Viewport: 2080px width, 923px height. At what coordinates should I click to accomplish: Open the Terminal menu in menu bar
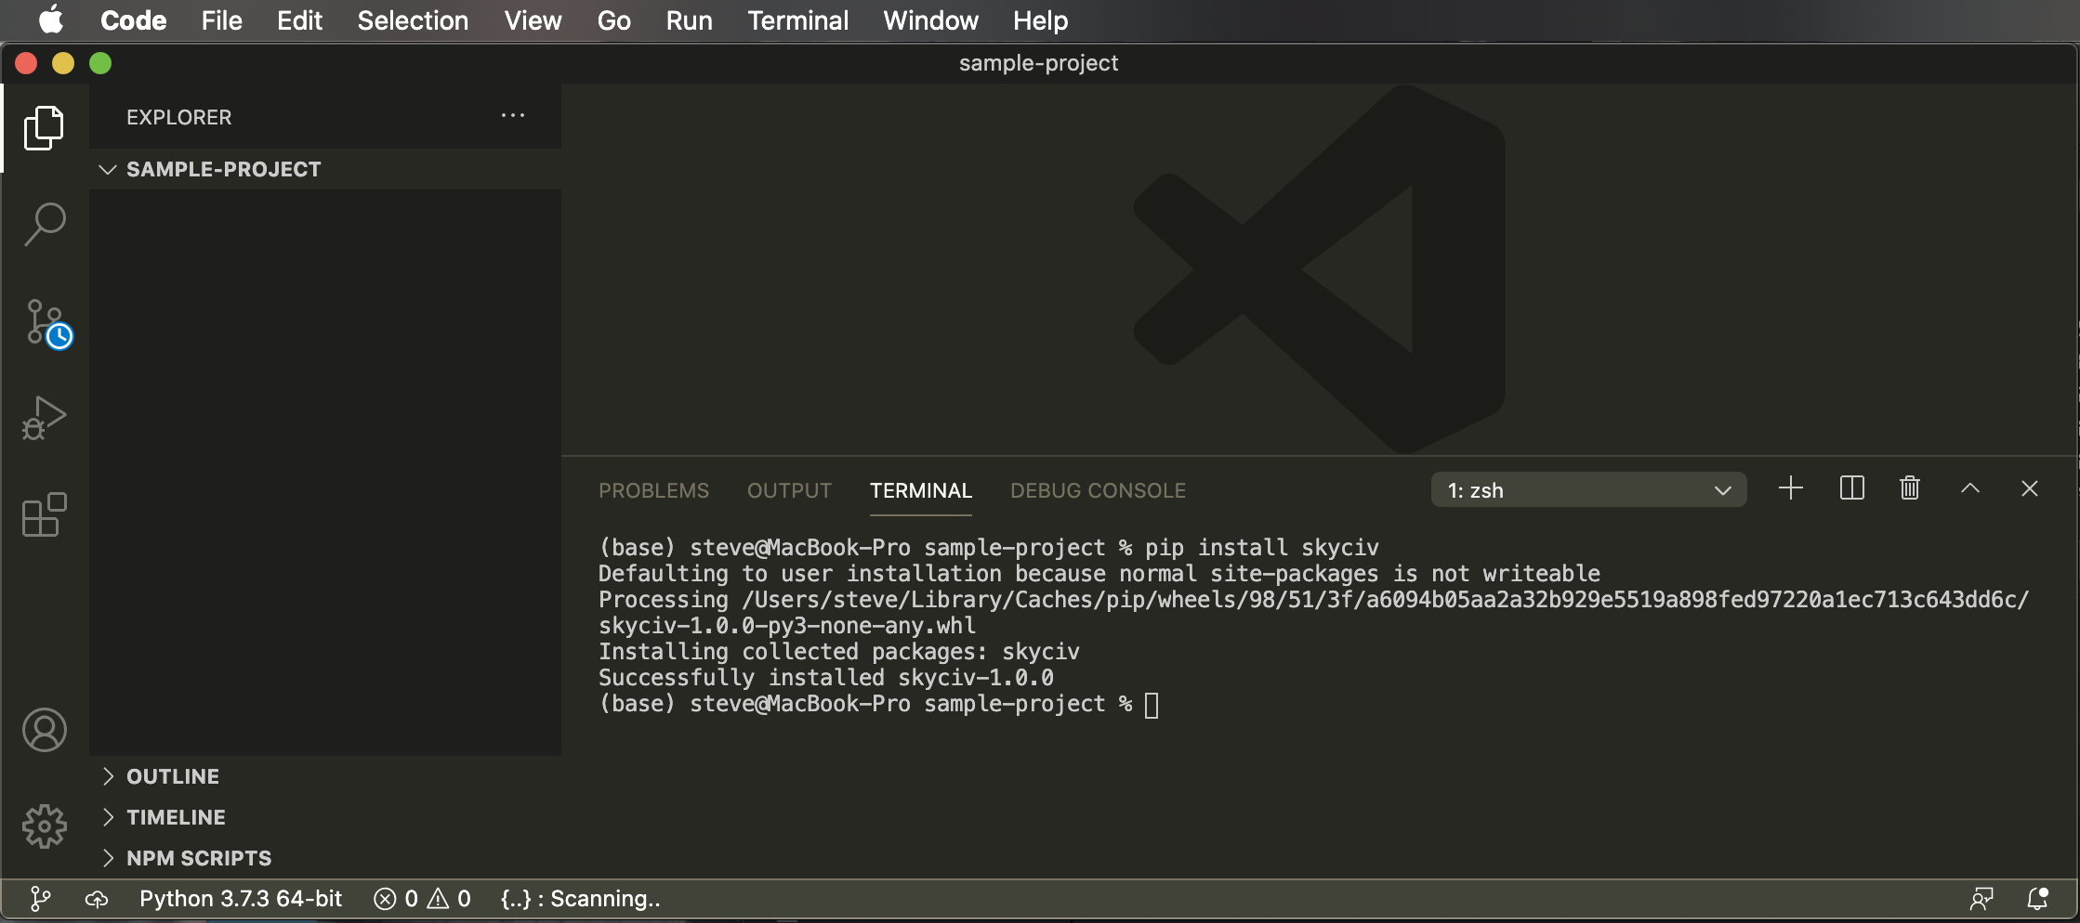pyautogui.click(x=797, y=20)
